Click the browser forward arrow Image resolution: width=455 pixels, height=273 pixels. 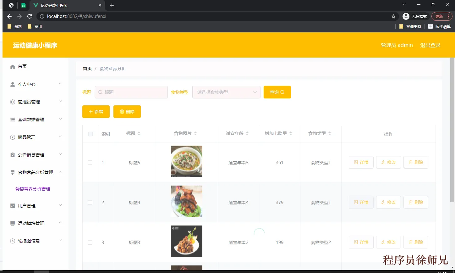pyautogui.click(x=19, y=16)
